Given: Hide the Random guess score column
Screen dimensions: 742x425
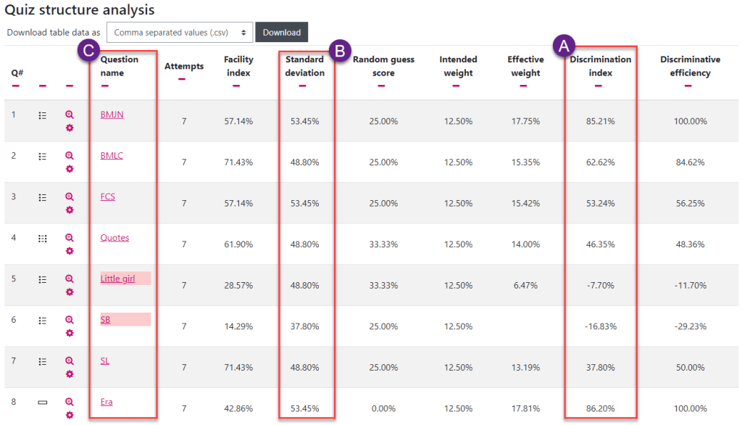Looking at the screenshot, I should point(381,86).
